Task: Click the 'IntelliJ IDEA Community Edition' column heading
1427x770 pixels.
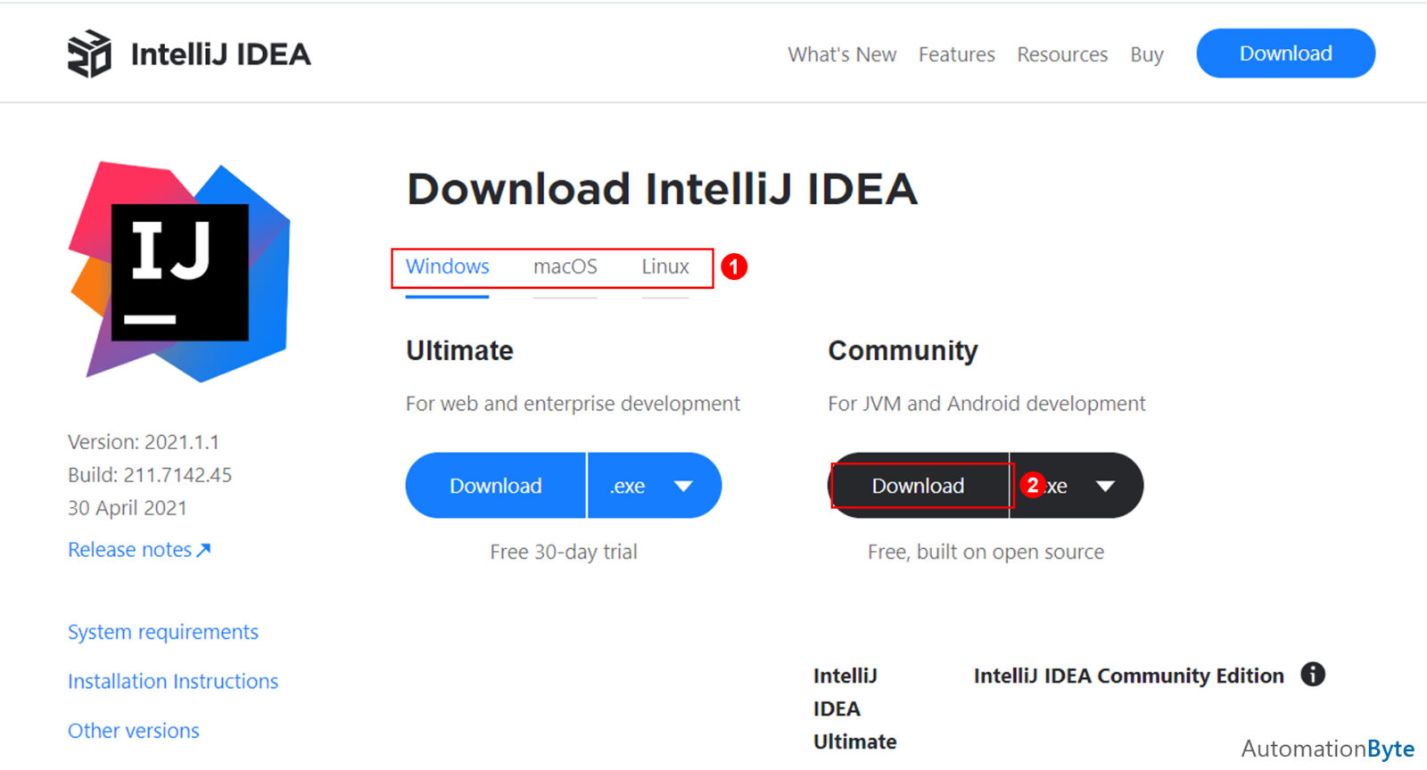Action: (x=1129, y=676)
